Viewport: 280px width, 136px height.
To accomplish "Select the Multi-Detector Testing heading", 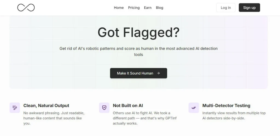I will point(226,105).
